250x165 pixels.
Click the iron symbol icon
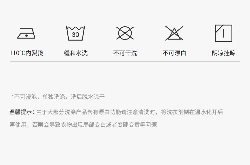26,33
